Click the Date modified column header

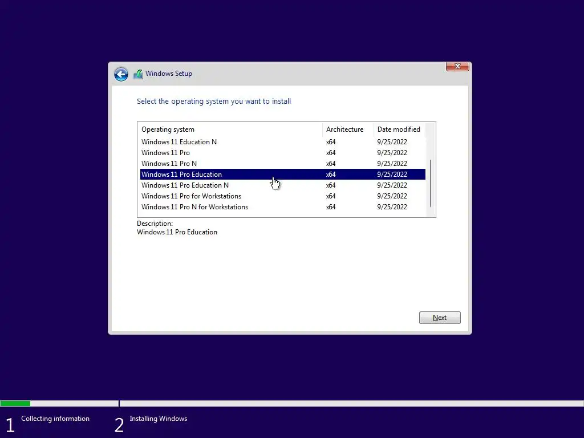(399, 129)
